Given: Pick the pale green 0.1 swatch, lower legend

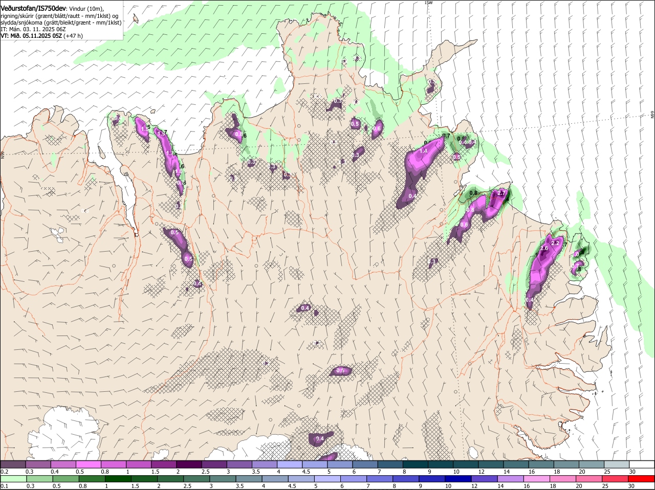Looking at the screenshot, I should pos(13,479).
